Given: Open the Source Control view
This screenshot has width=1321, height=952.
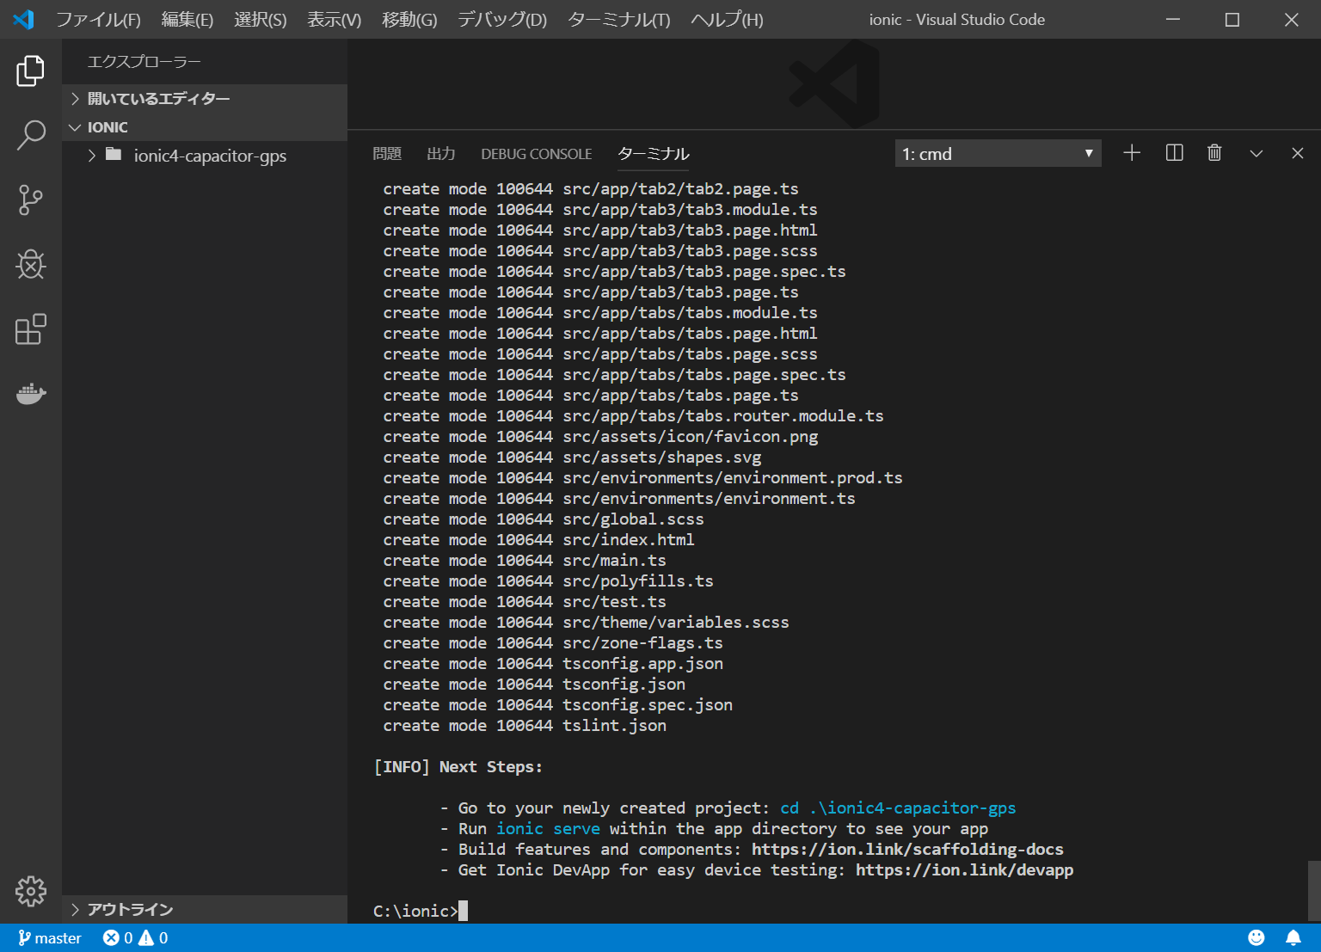Looking at the screenshot, I should (30, 200).
